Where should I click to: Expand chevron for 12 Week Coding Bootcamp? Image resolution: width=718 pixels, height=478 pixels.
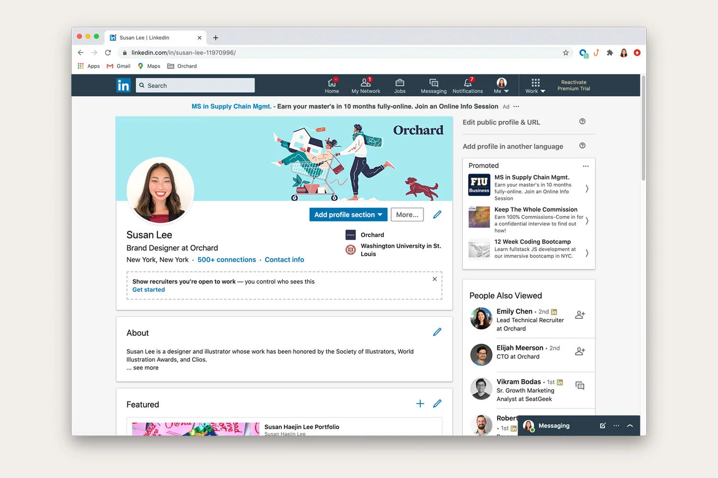coord(587,253)
